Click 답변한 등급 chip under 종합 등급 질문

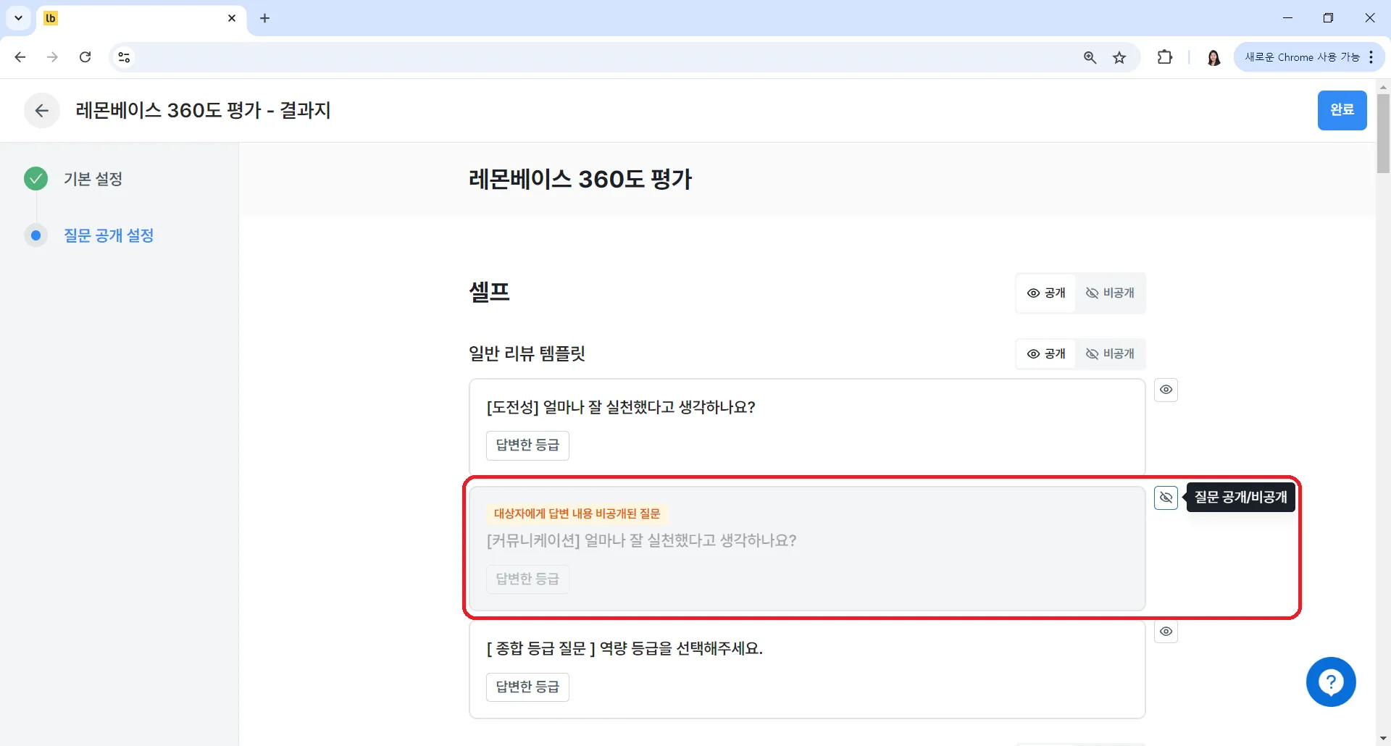tap(527, 687)
